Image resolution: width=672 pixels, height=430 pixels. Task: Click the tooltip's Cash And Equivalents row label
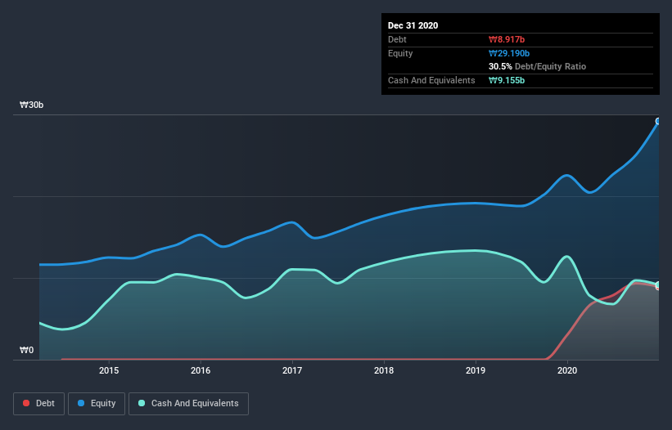(x=431, y=80)
